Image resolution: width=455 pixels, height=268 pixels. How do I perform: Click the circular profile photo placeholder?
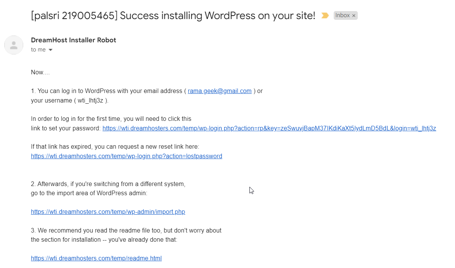pos(14,45)
